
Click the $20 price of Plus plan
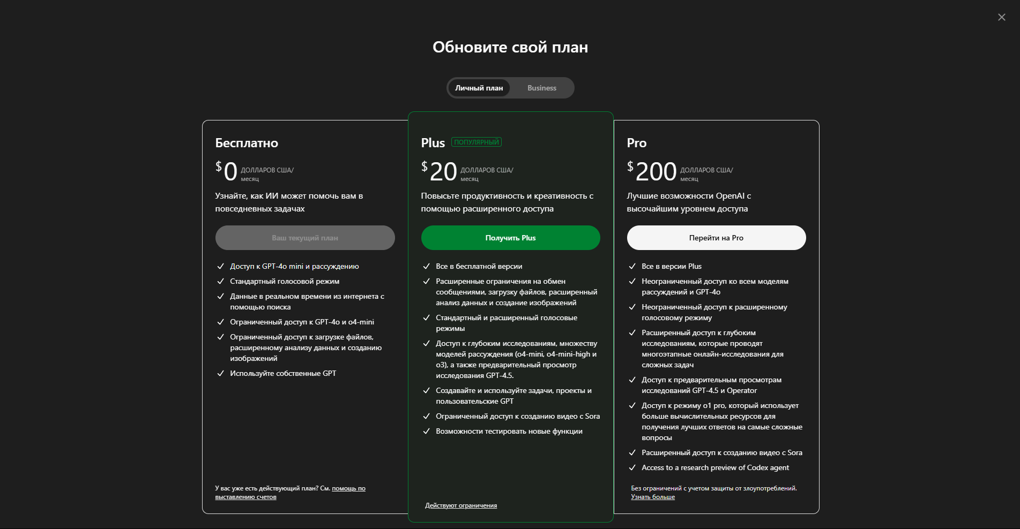(x=439, y=171)
